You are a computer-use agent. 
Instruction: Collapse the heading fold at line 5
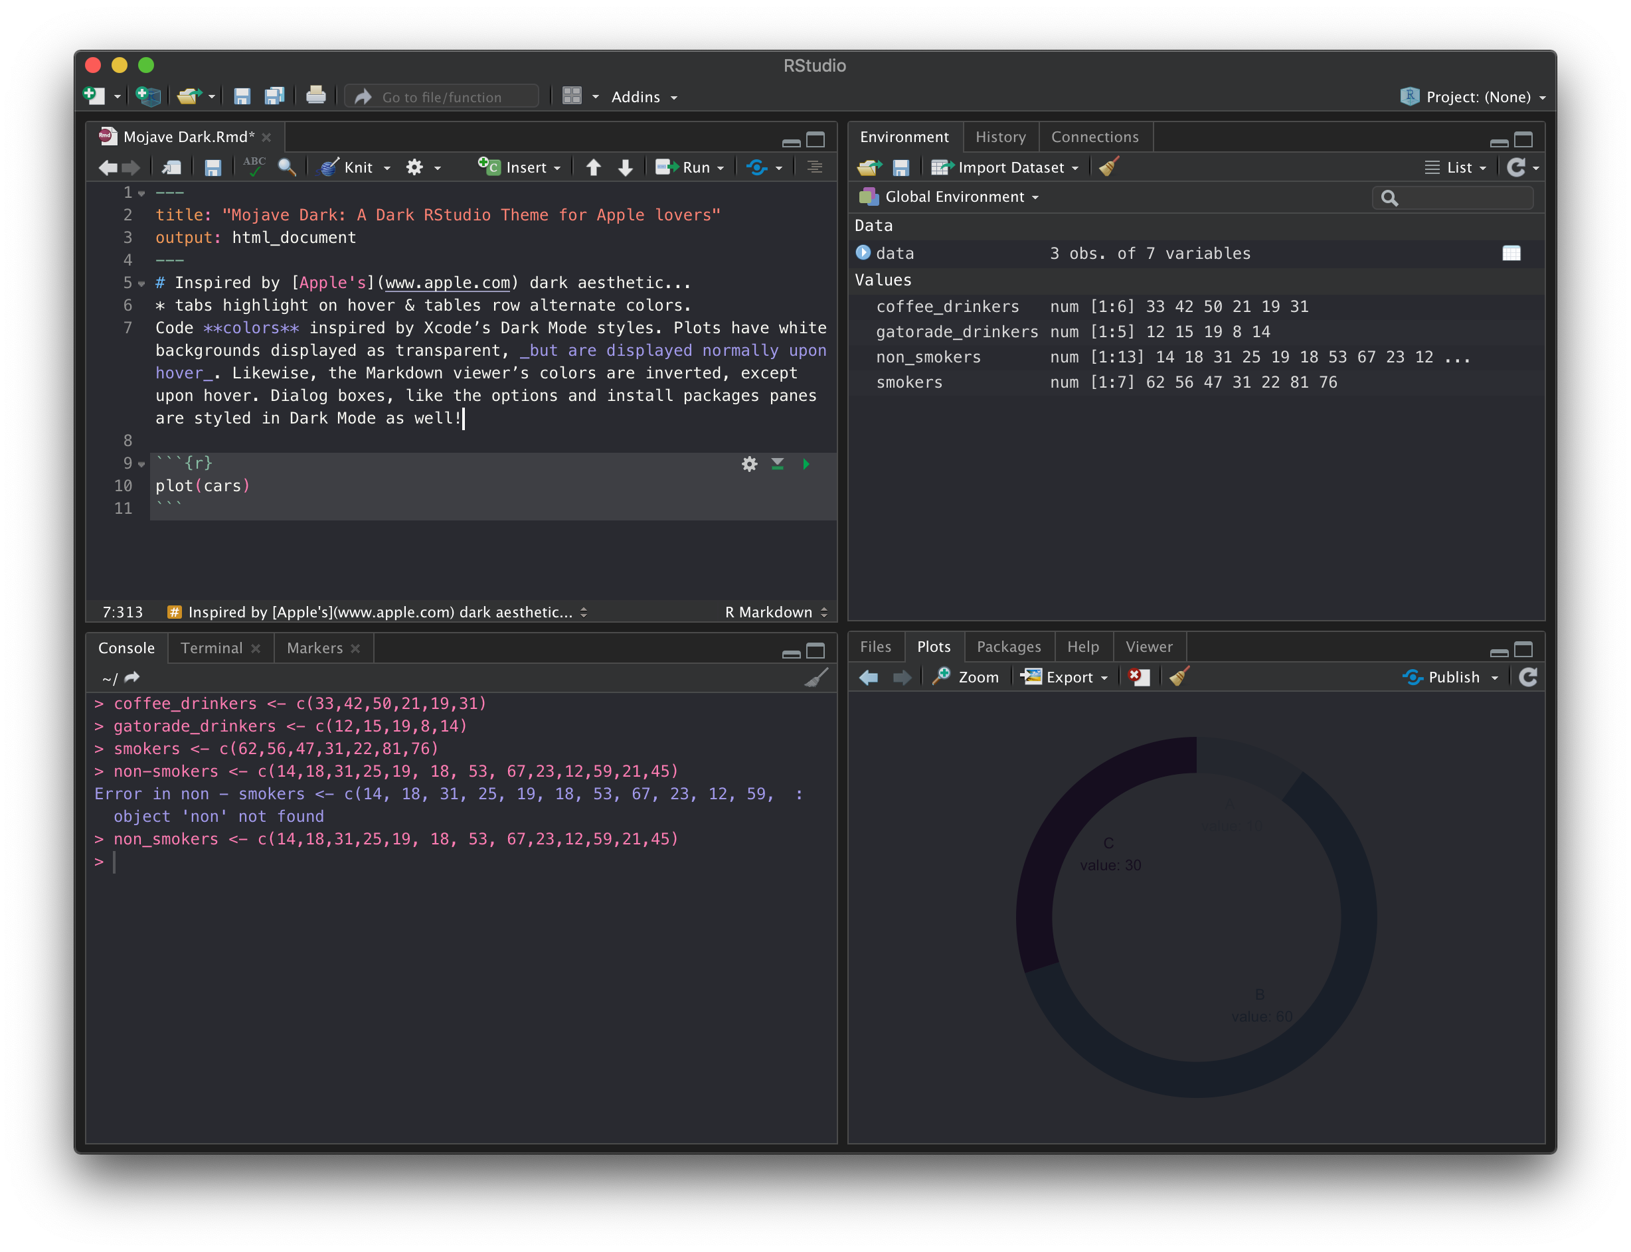click(141, 284)
